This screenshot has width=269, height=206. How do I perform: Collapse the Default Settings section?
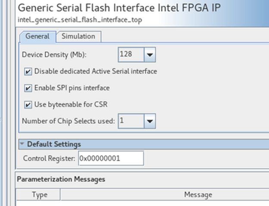pos(22,144)
